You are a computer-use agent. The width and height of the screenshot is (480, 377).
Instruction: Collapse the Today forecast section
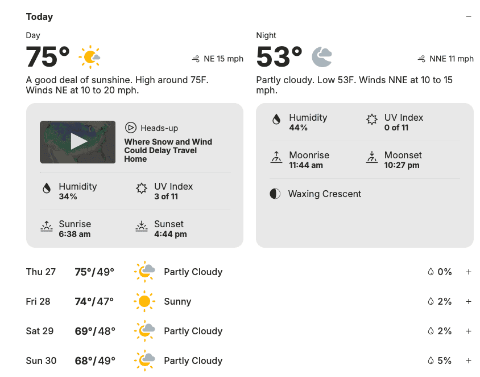tap(469, 17)
